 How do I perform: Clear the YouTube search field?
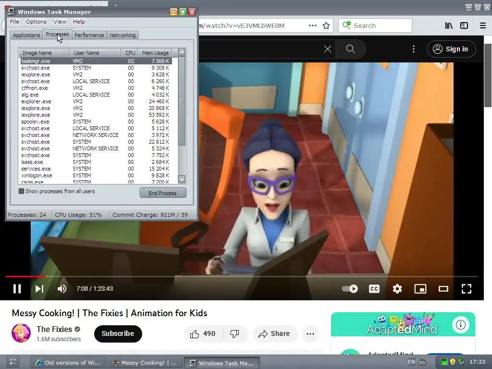coord(328,49)
